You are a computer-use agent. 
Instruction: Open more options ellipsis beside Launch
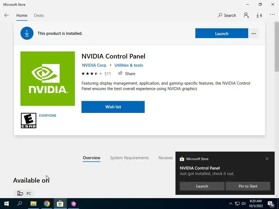coord(253,33)
